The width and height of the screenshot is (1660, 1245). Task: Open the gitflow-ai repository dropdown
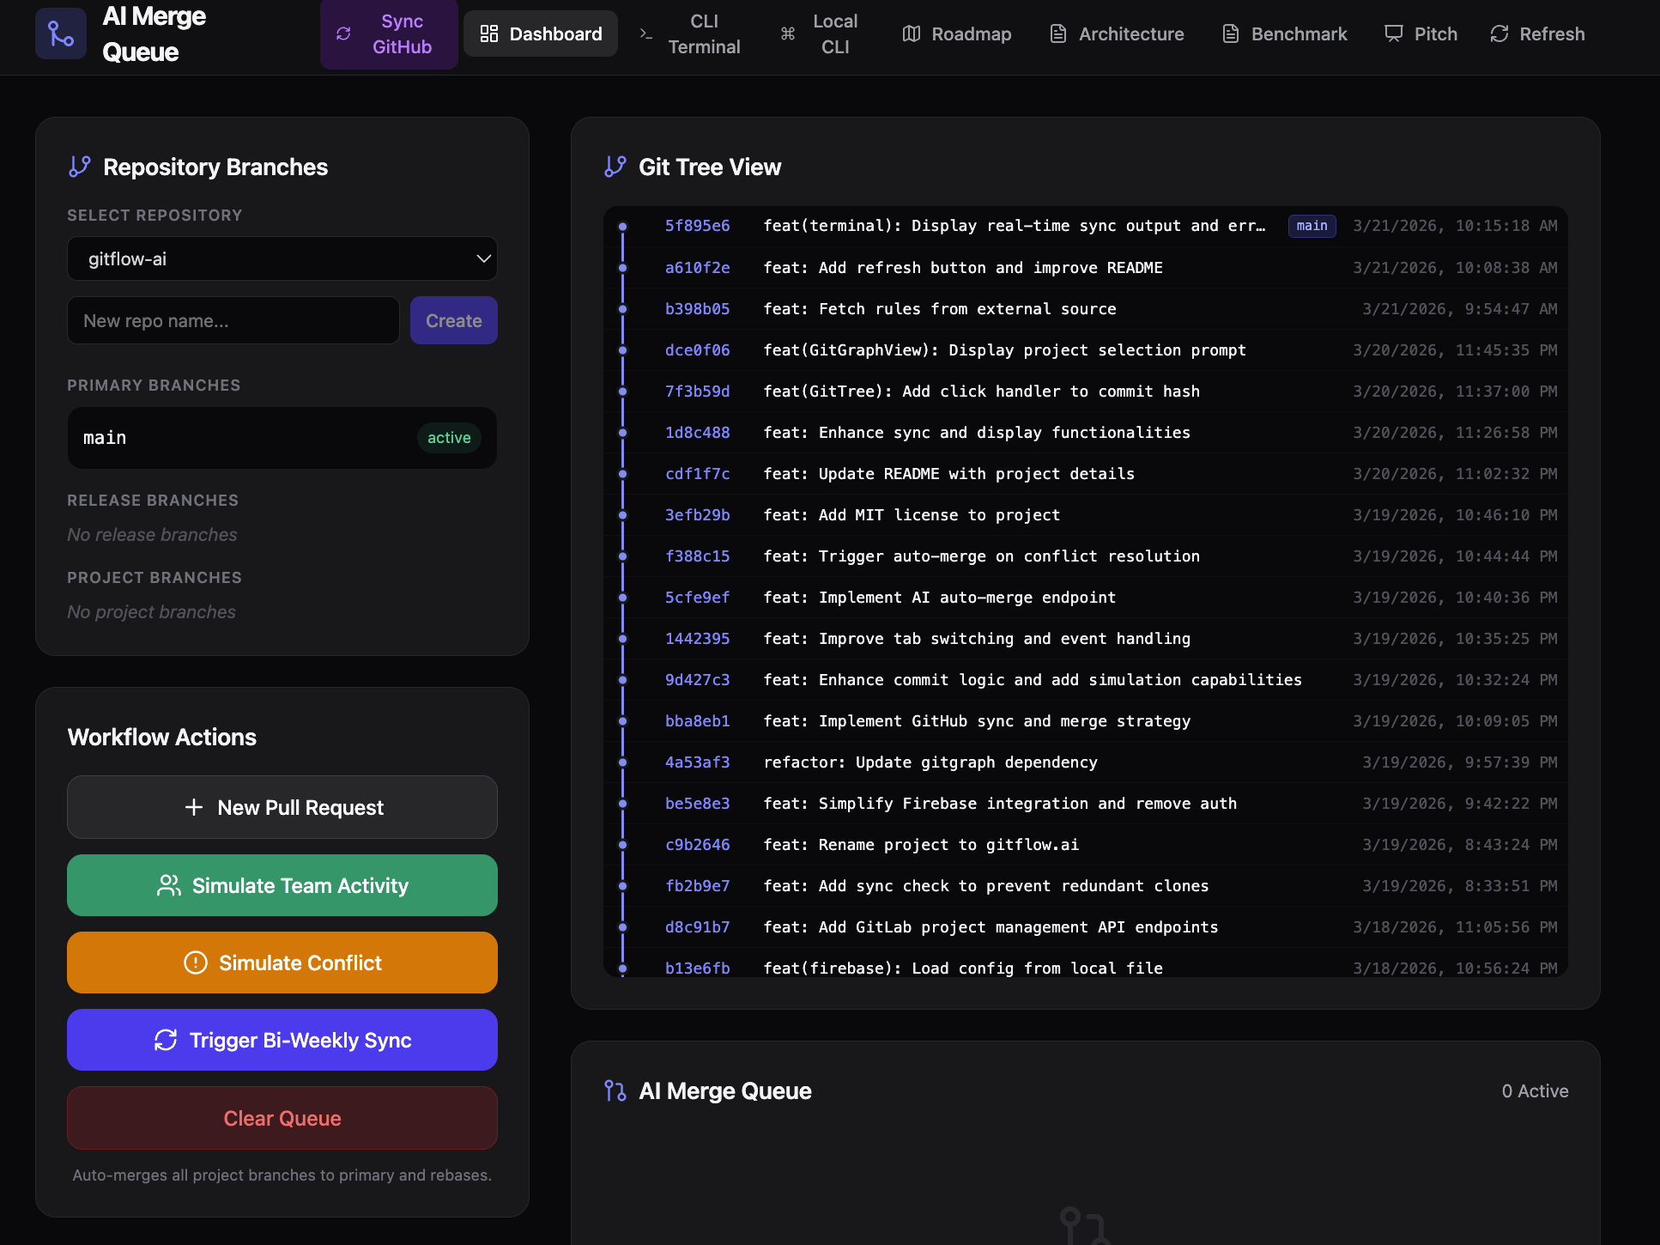(x=282, y=258)
